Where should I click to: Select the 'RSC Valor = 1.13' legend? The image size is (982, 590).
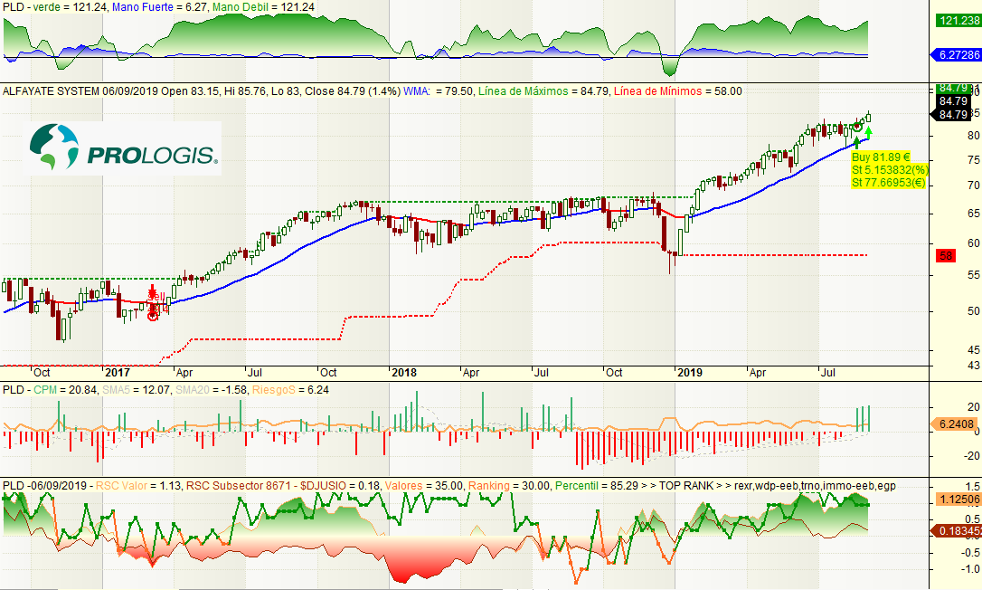click(x=138, y=486)
